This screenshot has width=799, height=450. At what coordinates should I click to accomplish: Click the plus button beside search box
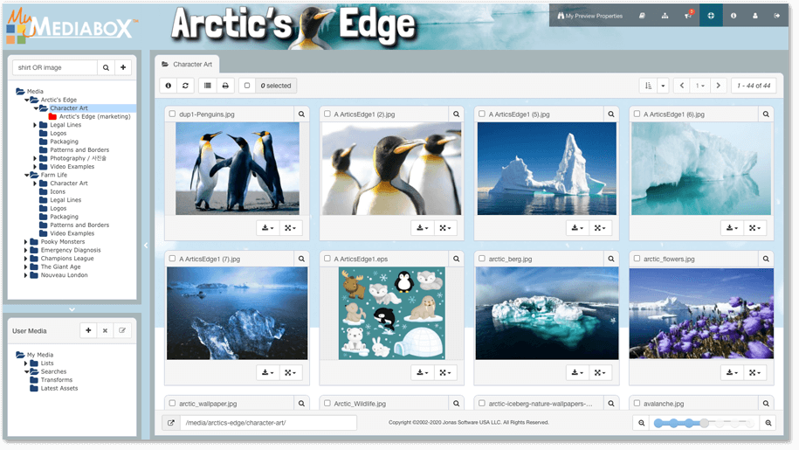pos(123,67)
